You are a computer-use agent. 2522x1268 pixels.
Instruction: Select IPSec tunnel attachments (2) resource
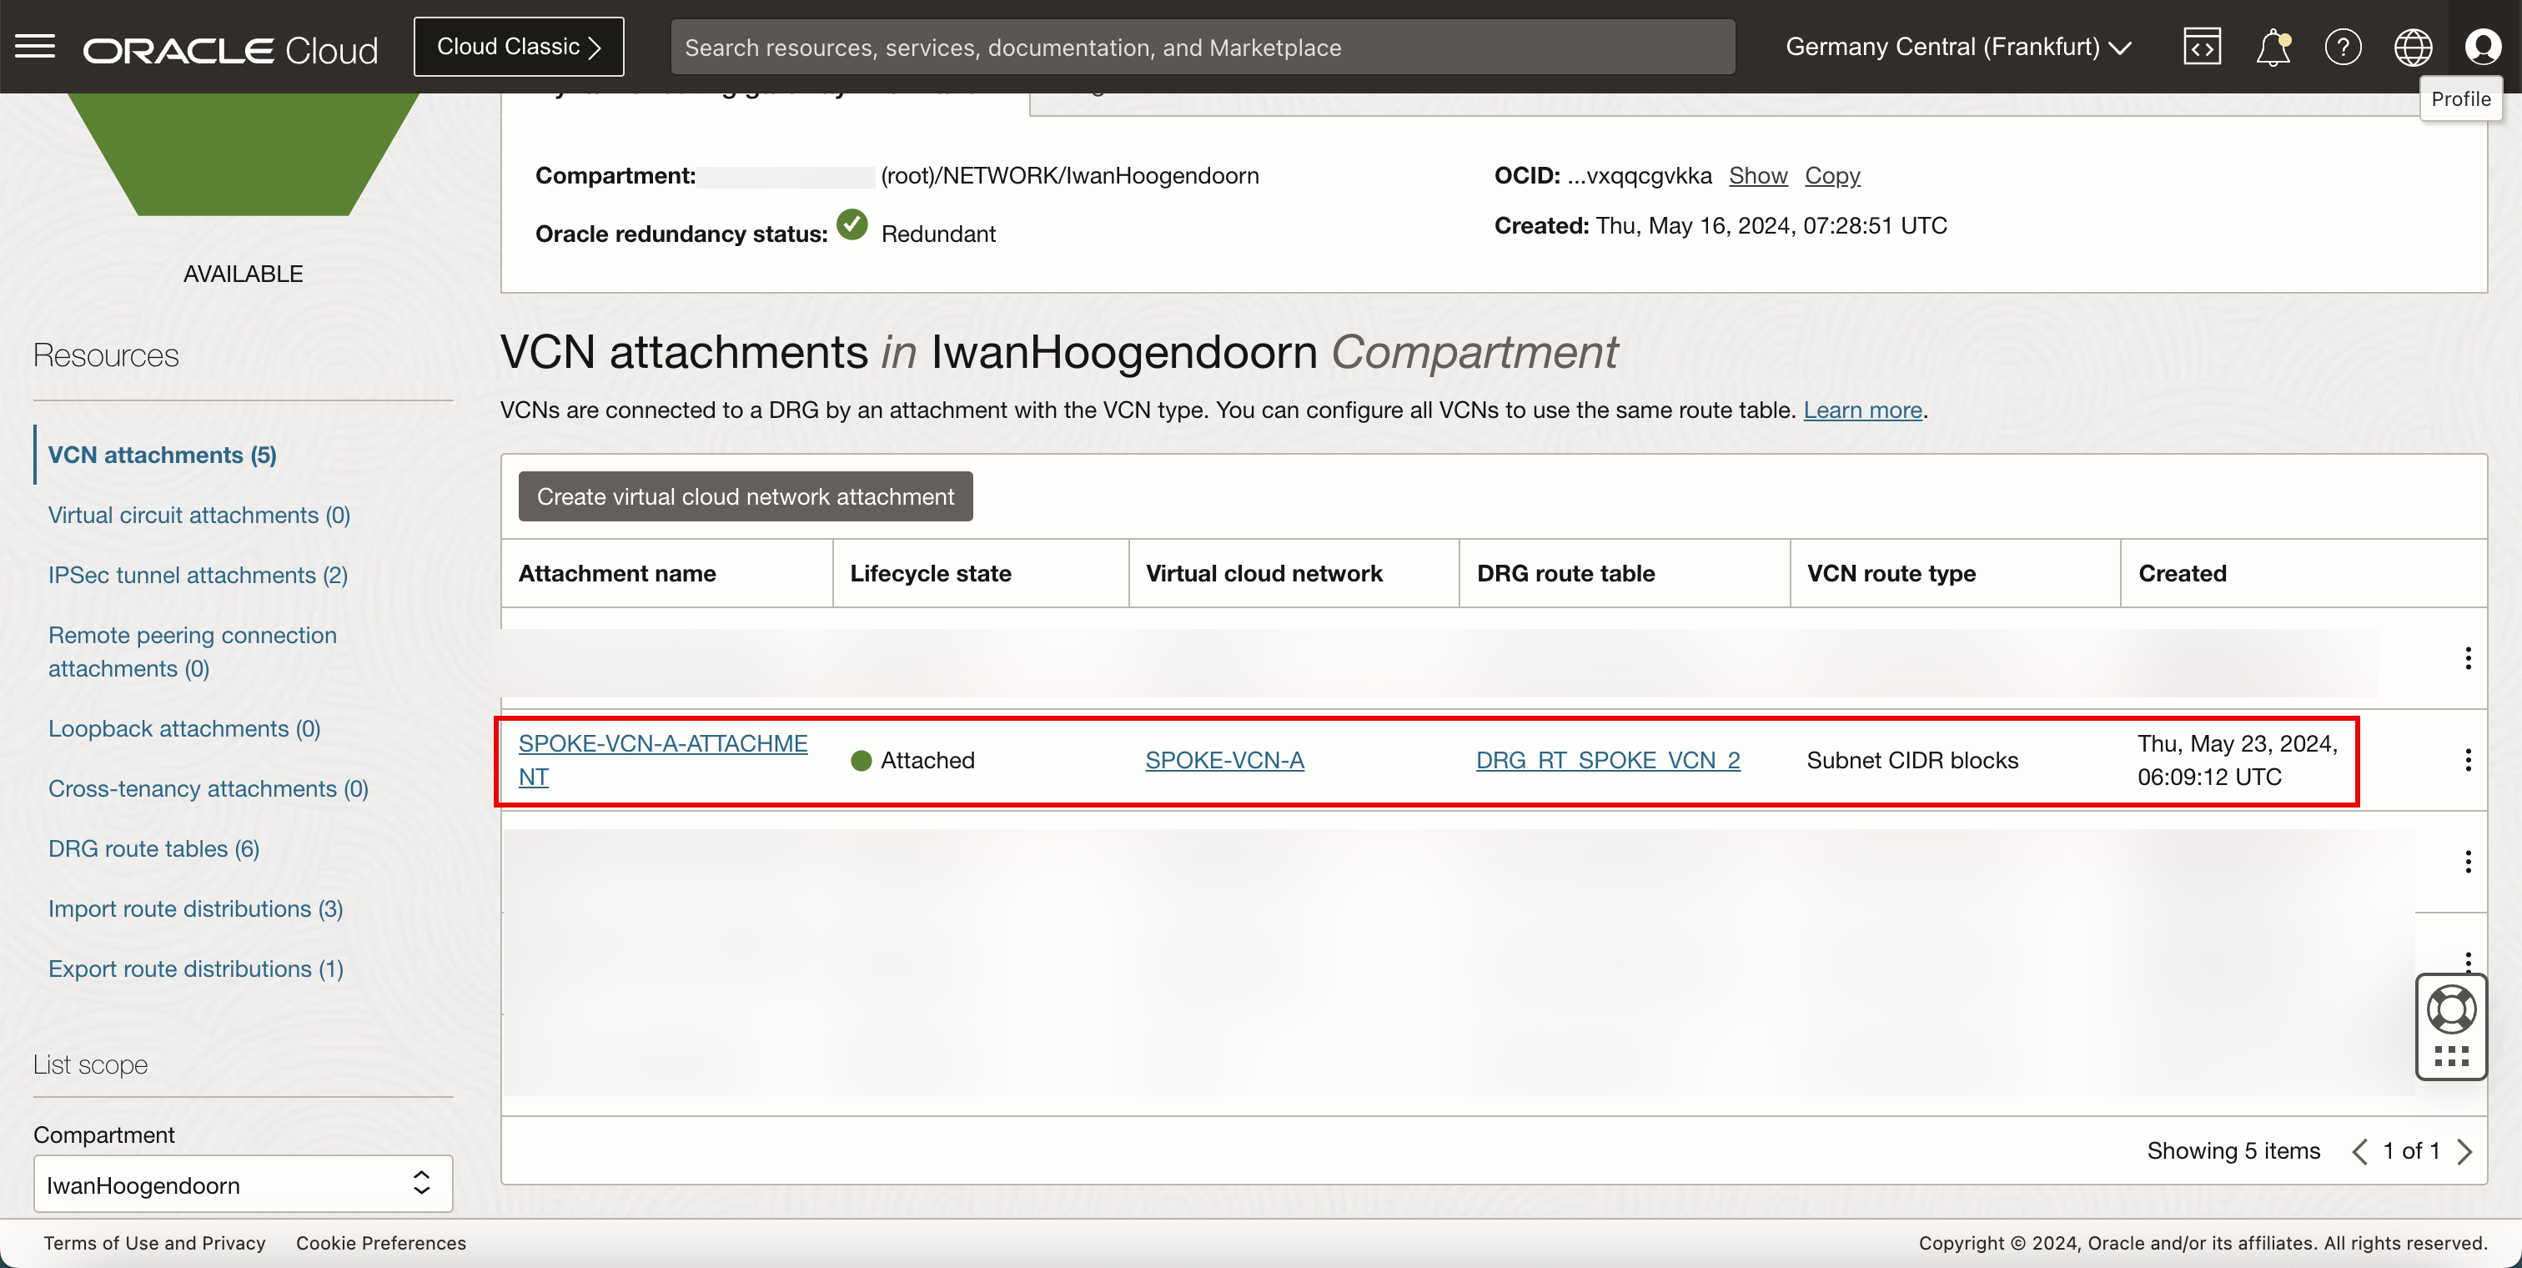pos(198,575)
